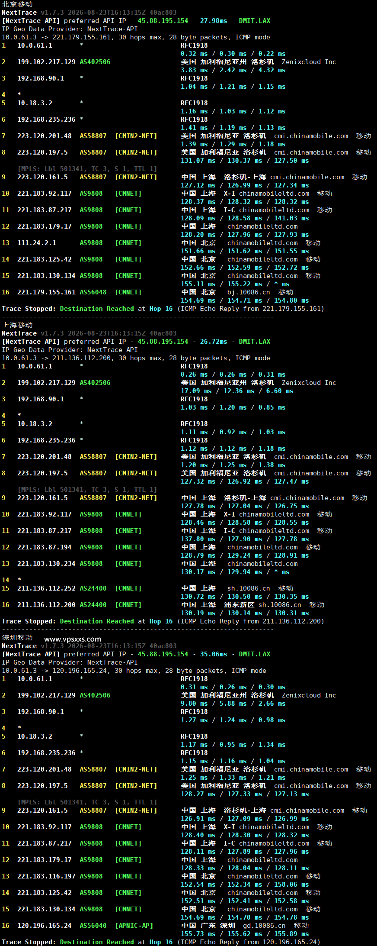This screenshot has width=377, height=946.
Task: Select the "北京移动" heading
Action: pyautogui.click(x=17, y=4)
